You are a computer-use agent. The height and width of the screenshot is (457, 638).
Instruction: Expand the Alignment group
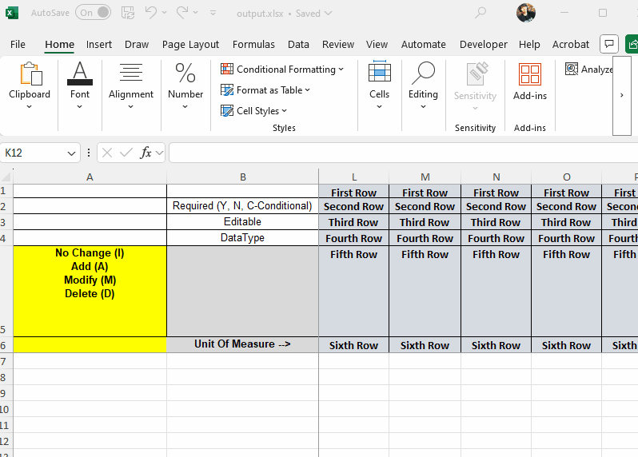click(131, 85)
